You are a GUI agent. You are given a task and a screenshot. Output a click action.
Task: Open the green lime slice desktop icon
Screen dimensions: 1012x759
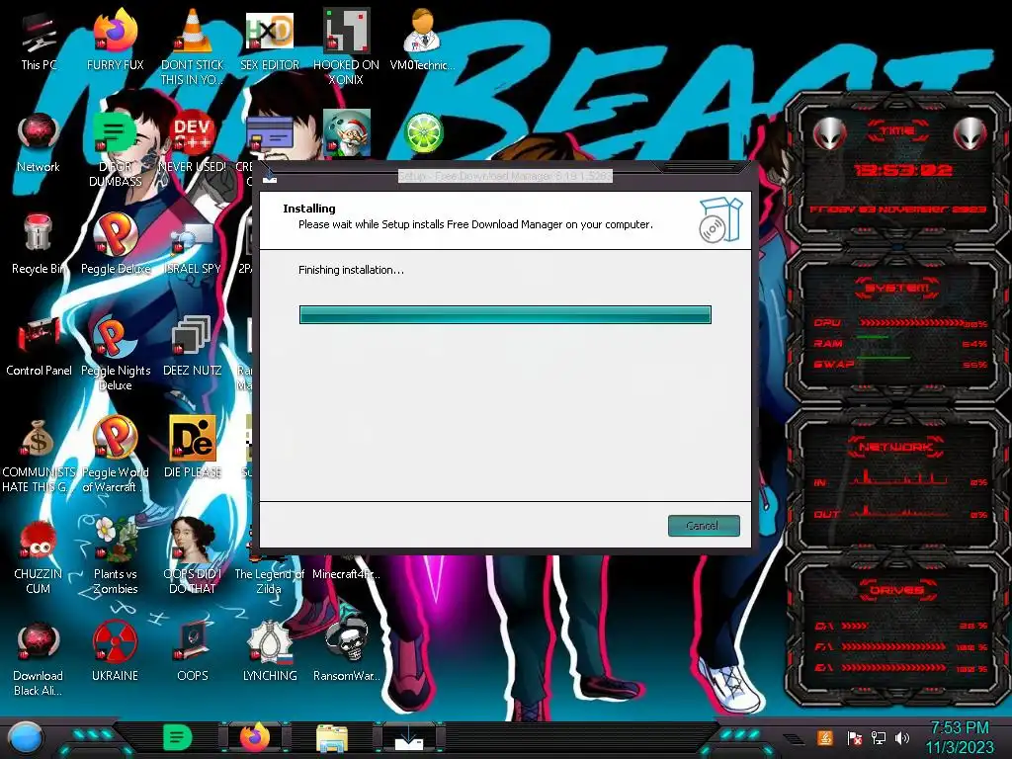point(423,133)
